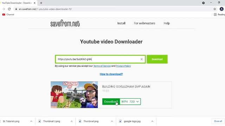Expand options for Thumbnail 2.png download
The image size is (225, 126).
[x=71, y=121]
